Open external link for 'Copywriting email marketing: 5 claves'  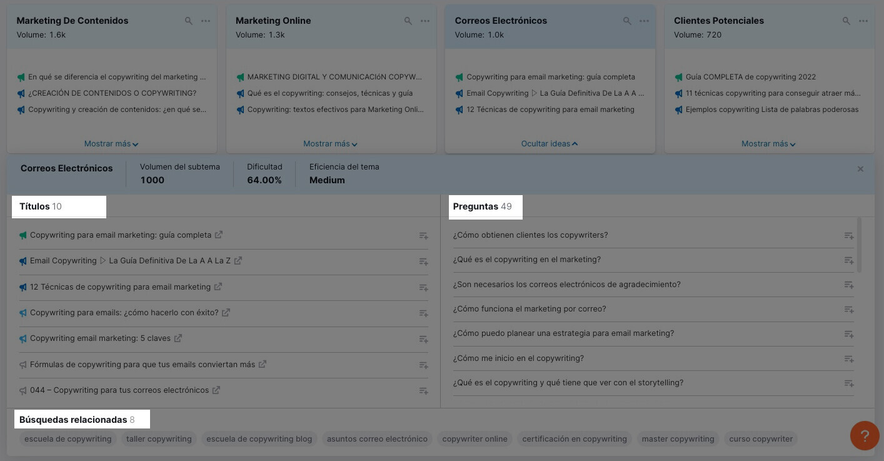178,338
